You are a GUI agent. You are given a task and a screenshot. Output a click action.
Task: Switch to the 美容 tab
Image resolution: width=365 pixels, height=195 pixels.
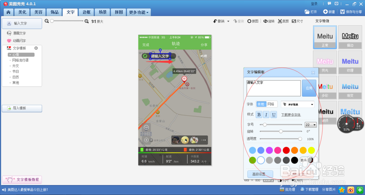(38, 12)
